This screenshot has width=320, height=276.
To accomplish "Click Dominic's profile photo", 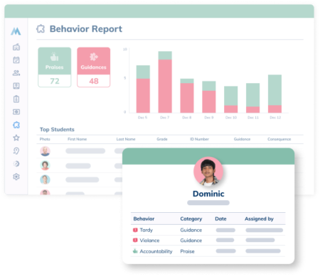I will [208, 172].
